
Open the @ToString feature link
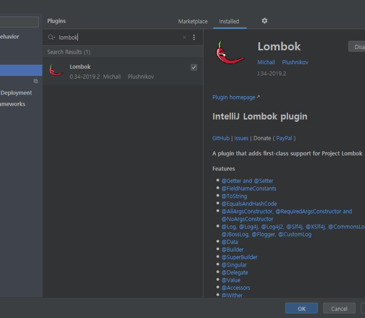point(234,196)
